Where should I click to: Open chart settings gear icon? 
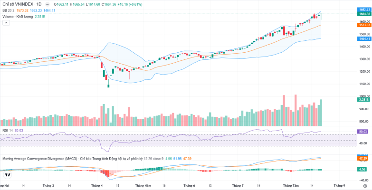[x=365, y=186]
